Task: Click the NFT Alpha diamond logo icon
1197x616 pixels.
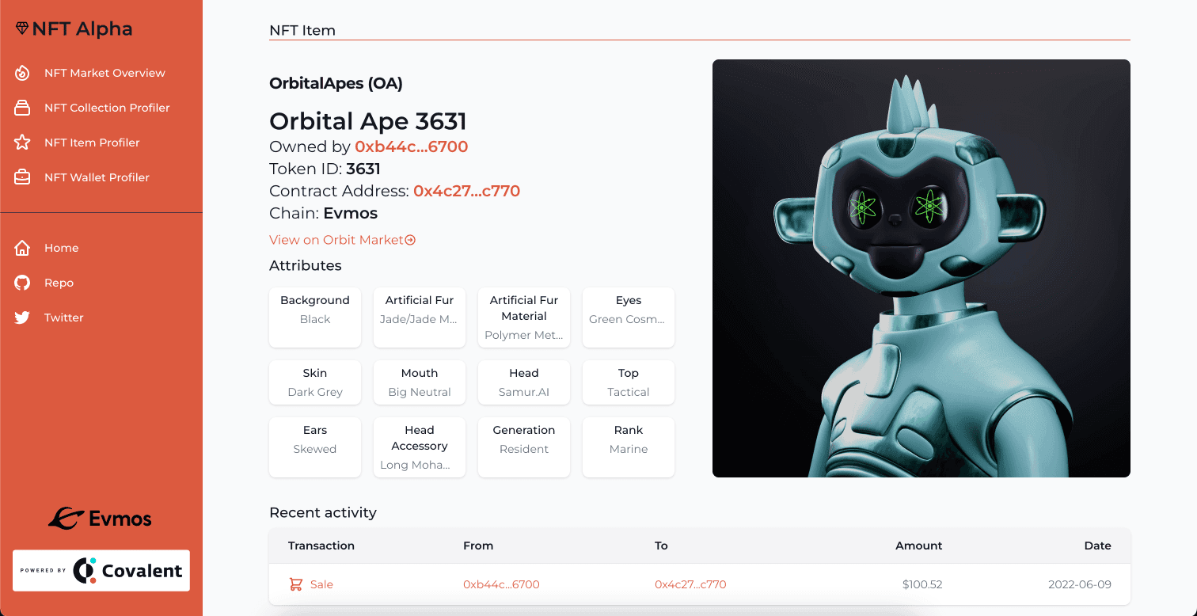Action: click(x=22, y=29)
